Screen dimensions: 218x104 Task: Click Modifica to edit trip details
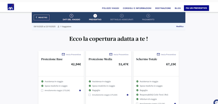tap(180, 27)
